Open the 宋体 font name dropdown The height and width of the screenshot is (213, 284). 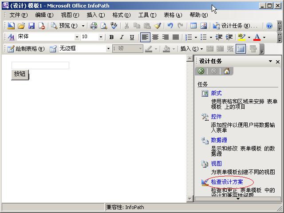[77, 37]
